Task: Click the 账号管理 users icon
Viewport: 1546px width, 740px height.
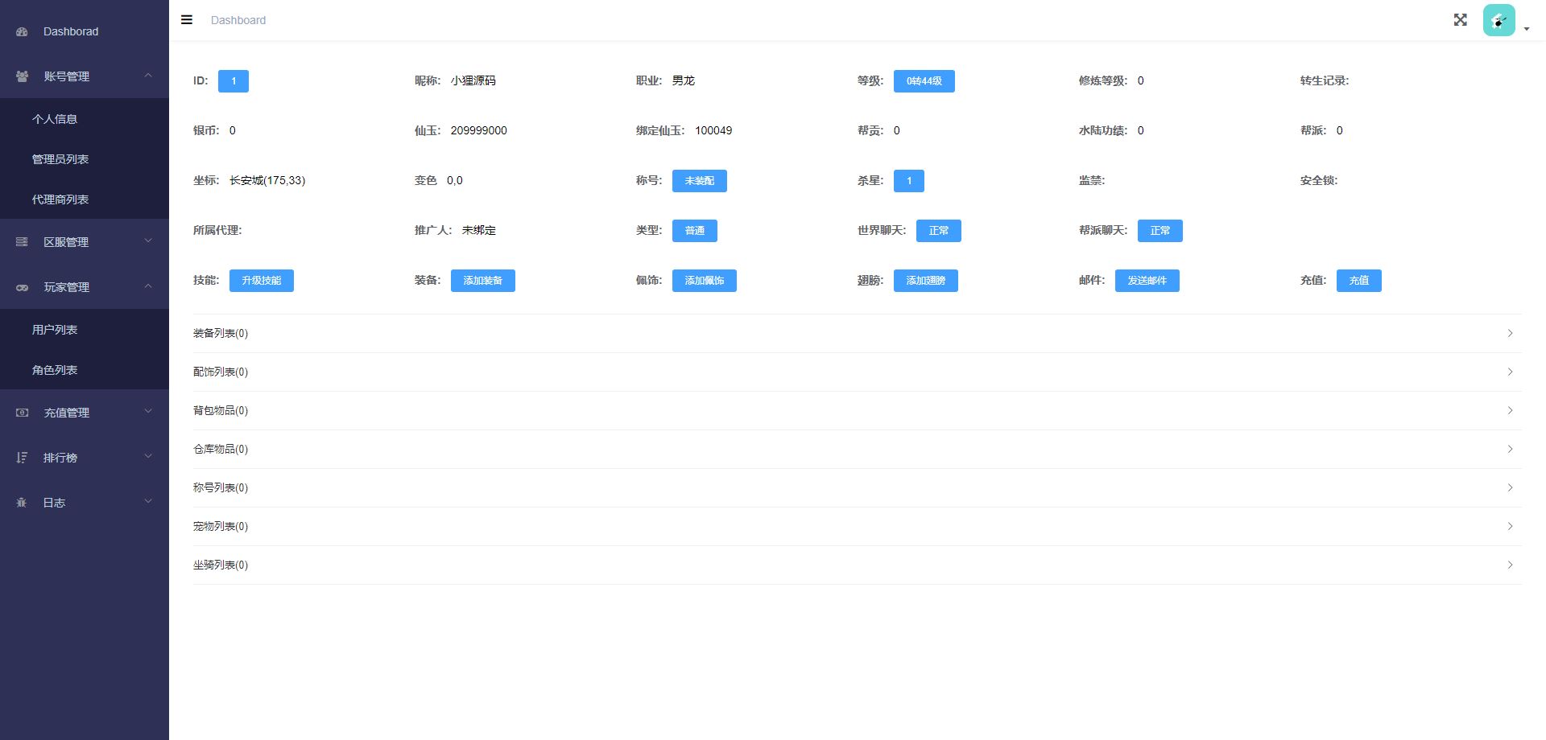Action: point(22,76)
